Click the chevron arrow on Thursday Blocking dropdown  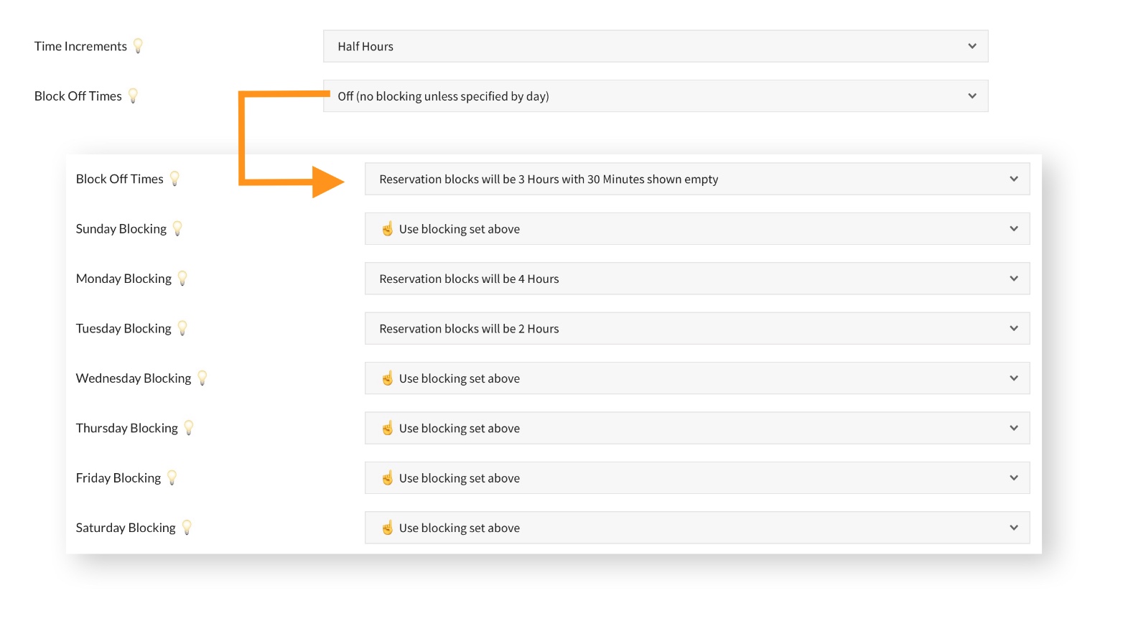pyautogui.click(x=1013, y=428)
